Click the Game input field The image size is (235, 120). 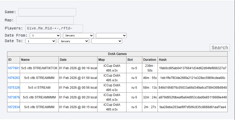point(47,12)
